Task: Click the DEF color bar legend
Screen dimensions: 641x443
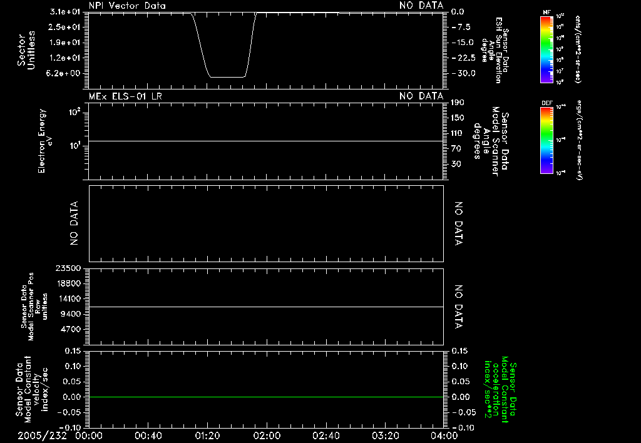Action: pos(546,140)
